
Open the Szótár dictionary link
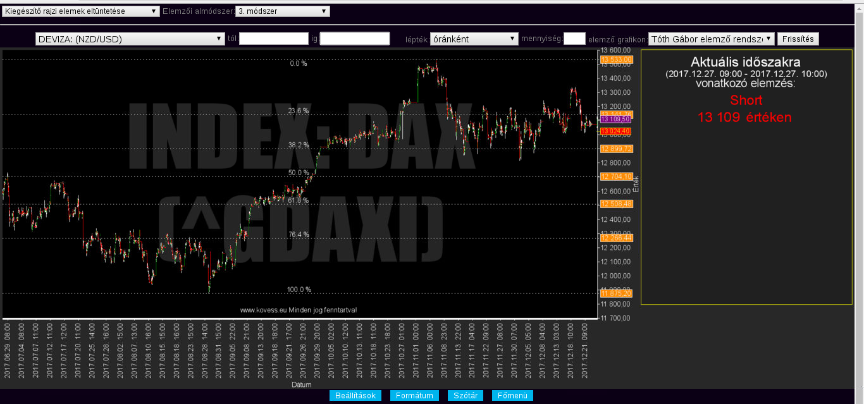[x=466, y=396]
